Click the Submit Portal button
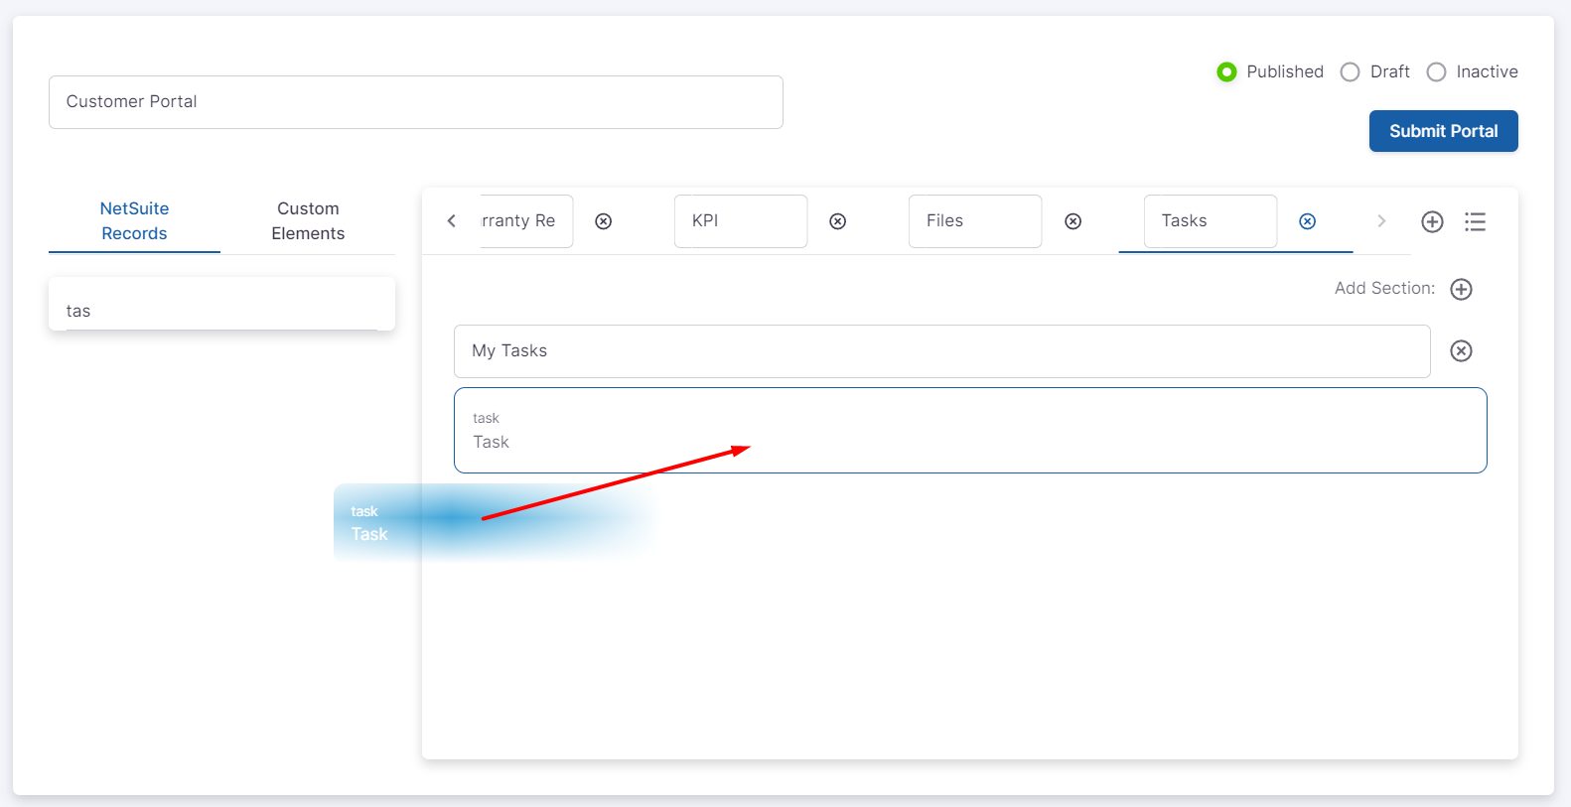The height and width of the screenshot is (807, 1571). click(x=1442, y=131)
